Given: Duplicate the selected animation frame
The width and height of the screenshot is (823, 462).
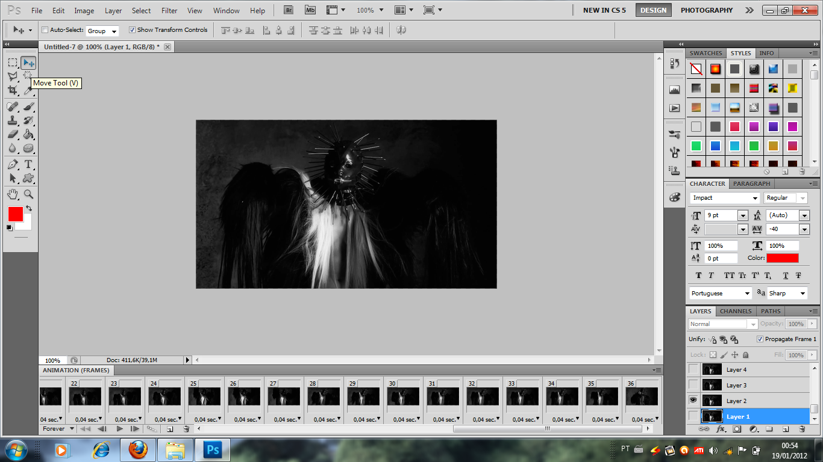Looking at the screenshot, I should 170,429.
